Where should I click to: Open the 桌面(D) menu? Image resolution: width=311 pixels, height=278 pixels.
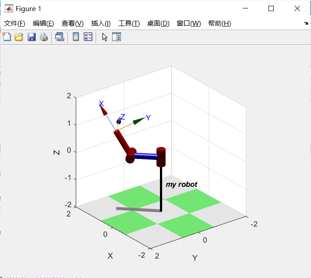[x=158, y=23]
